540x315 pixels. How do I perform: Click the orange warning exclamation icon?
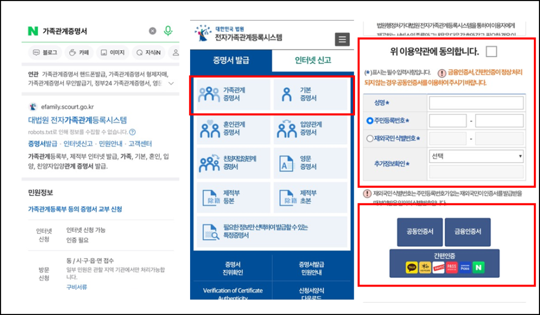(442, 73)
